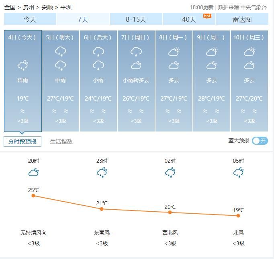This screenshot has width=274, height=259.
Task: Open the 40天 forecast tab
Action: [189, 19]
